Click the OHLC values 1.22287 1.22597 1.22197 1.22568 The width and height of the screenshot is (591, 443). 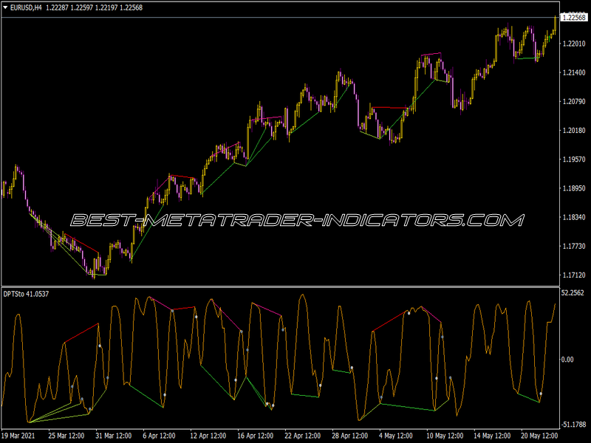point(95,7)
